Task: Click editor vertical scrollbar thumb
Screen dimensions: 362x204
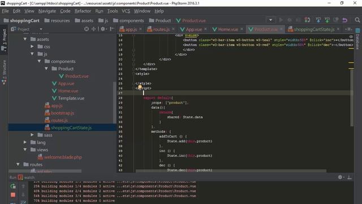Action: [x=352, y=98]
